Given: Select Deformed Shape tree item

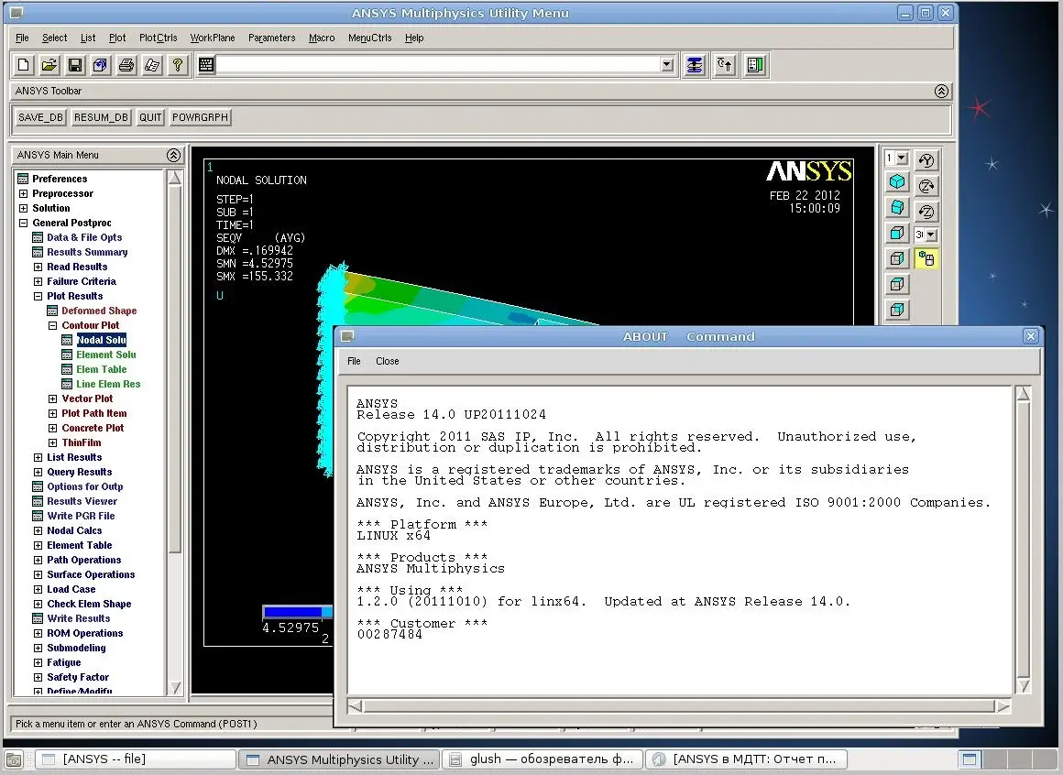Looking at the screenshot, I should click(x=99, y=311).
